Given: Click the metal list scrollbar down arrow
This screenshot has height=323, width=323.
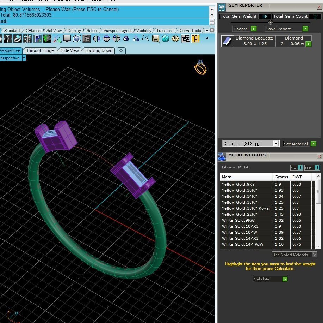Looking at the screenshot, I should pos(318,246).
